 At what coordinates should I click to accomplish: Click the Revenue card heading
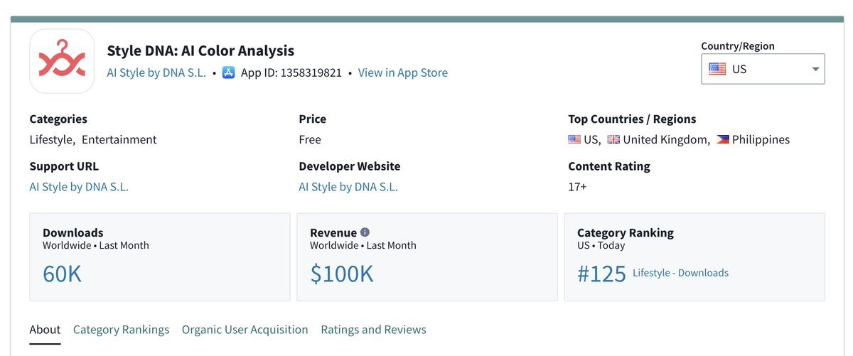pos(333,232)
